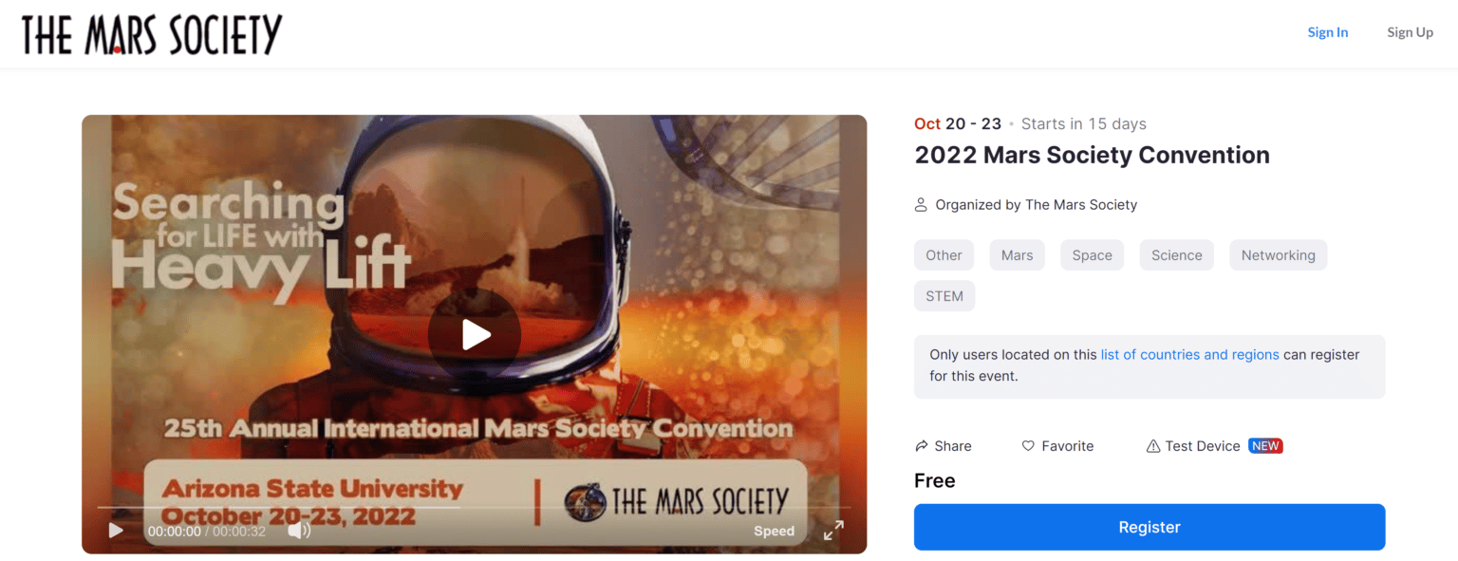Select the Space tag
The image size is (1458, 561).
1092,255
